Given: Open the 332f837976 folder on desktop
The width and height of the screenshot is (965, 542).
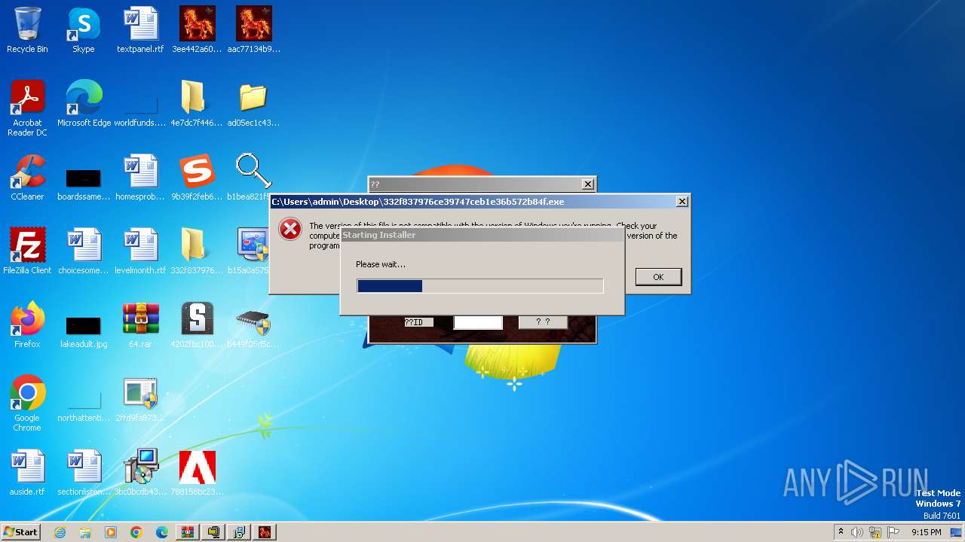Looking at the screenshot, I should pyautogui.click(x=197, y=251).
